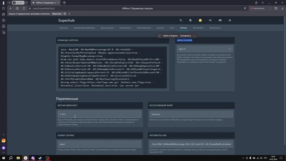Open File Explorer from taskbar
This screenshot has height=161, width=286.
click(18, 158)
